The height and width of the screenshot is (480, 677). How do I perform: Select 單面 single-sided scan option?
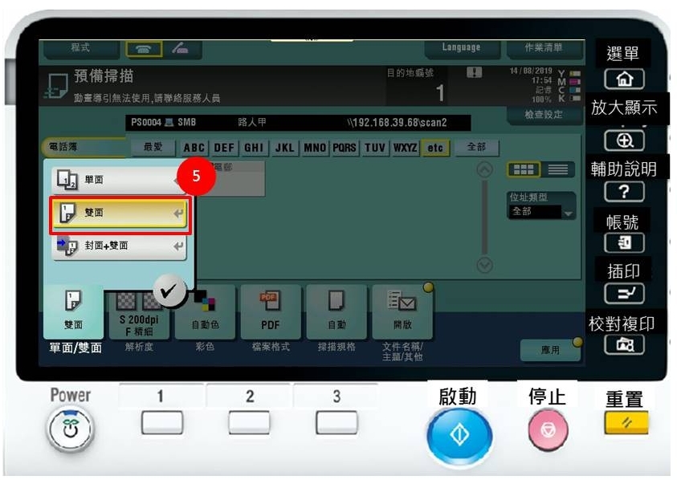tap(119, 180)
